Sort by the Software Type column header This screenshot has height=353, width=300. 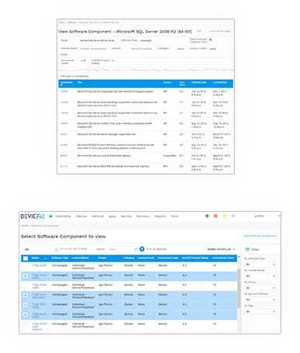[60, 258]
